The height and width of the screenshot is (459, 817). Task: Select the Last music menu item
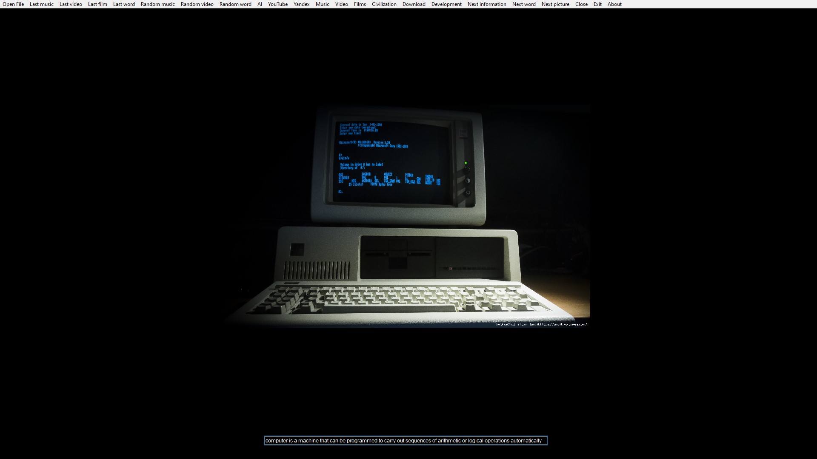tap(42, 4)
